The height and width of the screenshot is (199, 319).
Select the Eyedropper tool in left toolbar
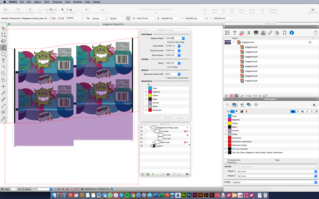(3, 93)
